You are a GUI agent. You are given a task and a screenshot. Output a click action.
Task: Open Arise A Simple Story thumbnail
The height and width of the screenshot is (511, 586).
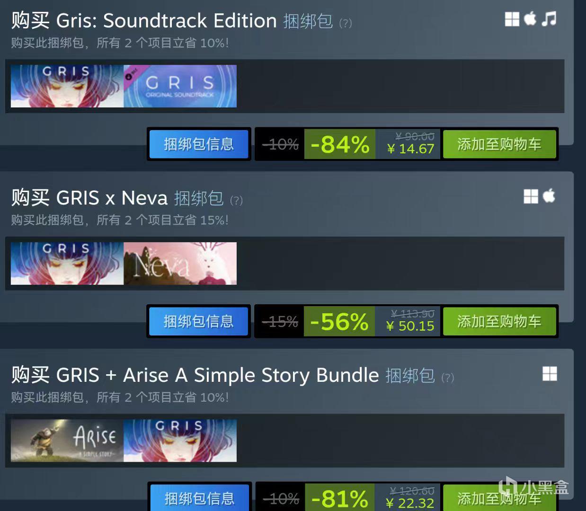[x=67, y=441]
